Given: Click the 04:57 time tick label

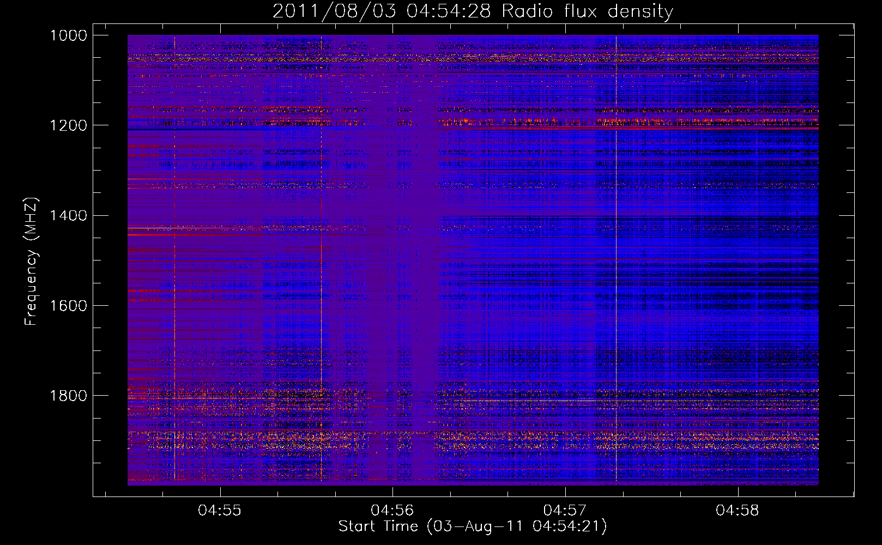Looking at the screenshot, I should (565, 510).
